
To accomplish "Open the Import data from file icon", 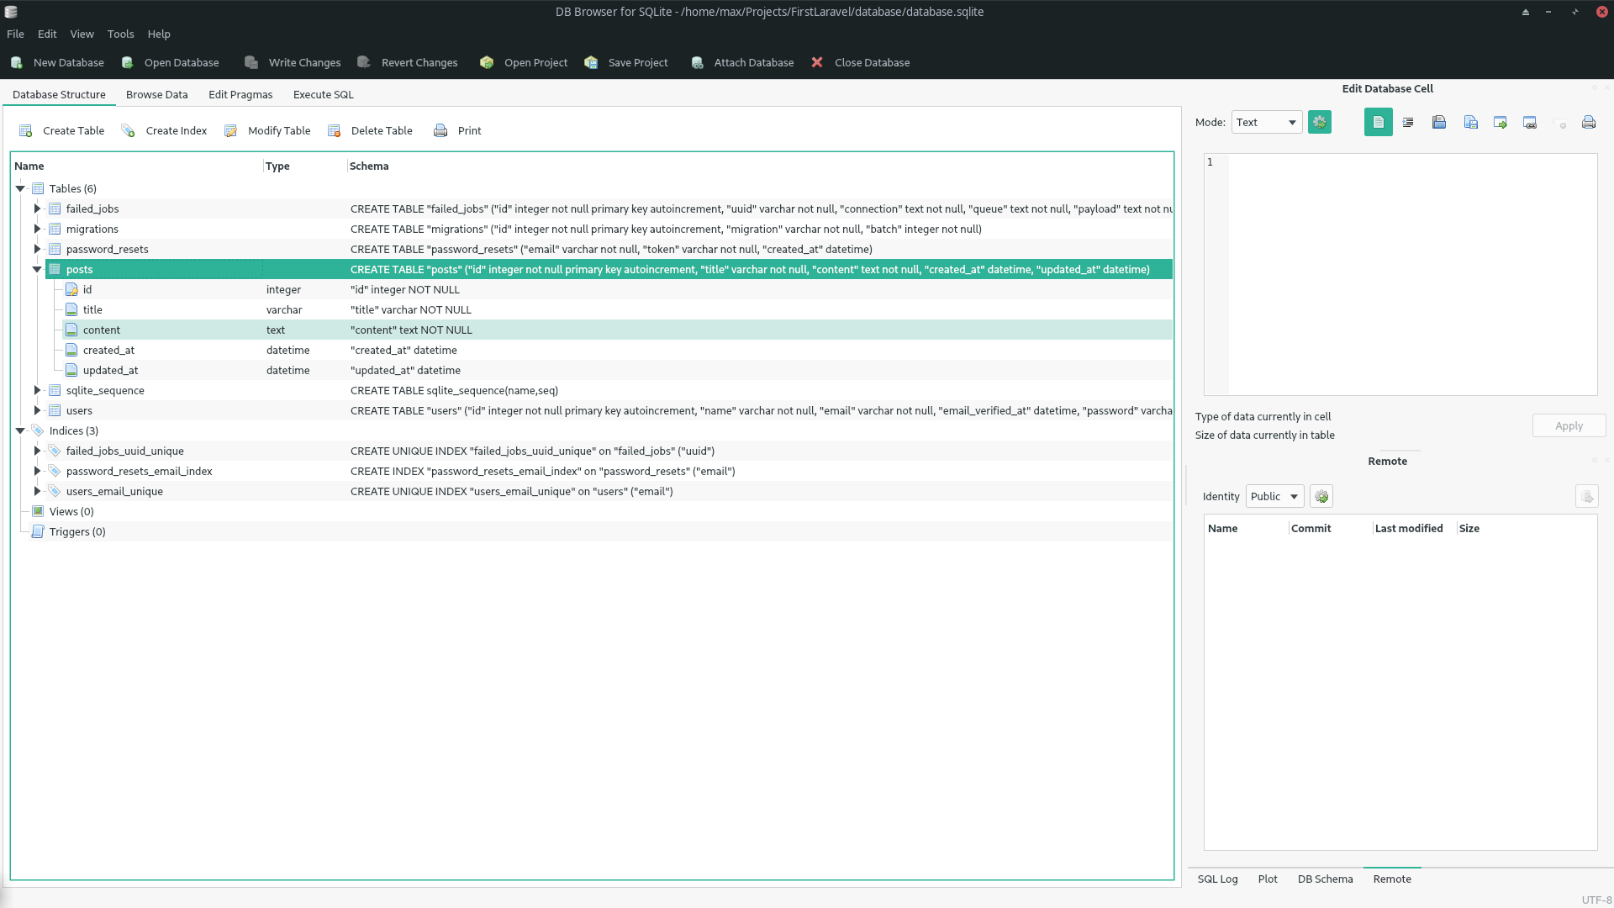I will [1439, 122].
